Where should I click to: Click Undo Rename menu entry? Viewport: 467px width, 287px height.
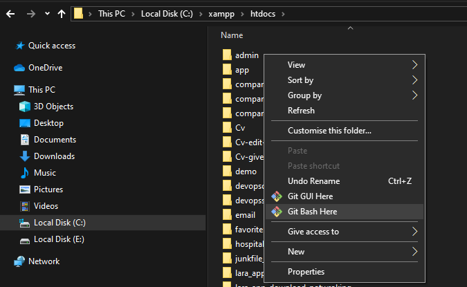(x=313, y=181)
